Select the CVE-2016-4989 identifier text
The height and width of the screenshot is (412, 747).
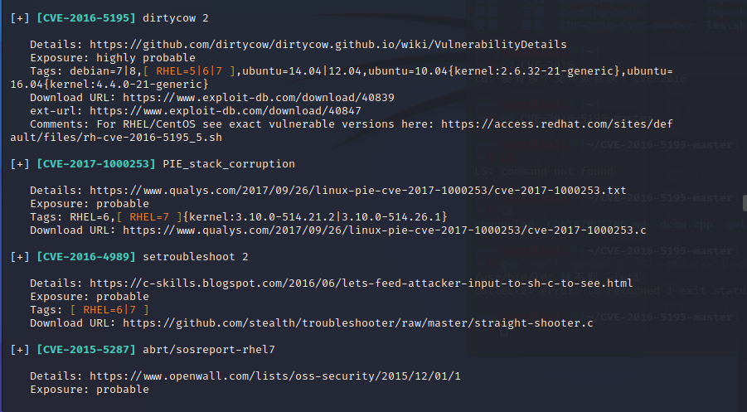(x=85, y=257)
